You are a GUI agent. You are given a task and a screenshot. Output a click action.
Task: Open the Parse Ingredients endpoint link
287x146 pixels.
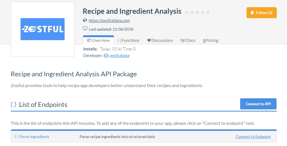34,137
